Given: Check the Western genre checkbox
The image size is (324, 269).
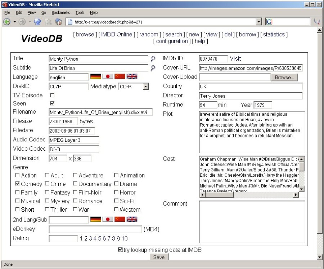Looking at the screenshot, I should [x=116, y=209].
